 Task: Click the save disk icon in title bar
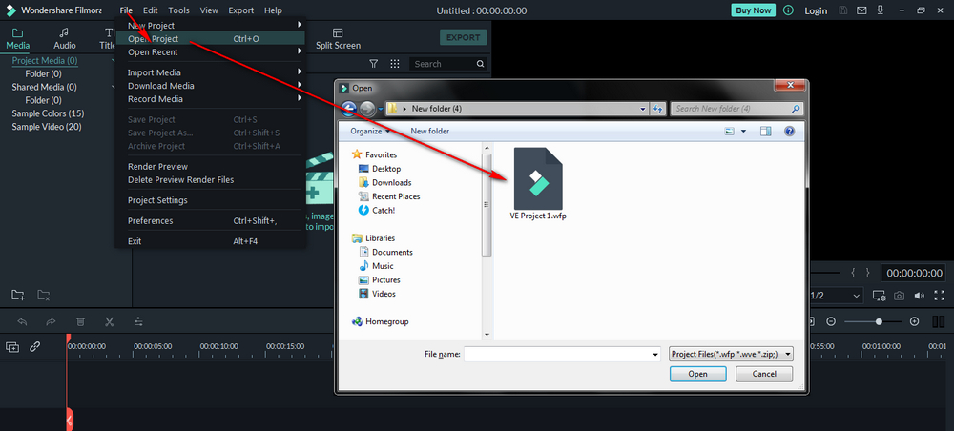842,10
